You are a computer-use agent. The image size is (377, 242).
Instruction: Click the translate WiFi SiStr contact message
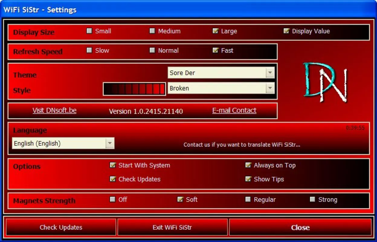click(x=242, y=145)
